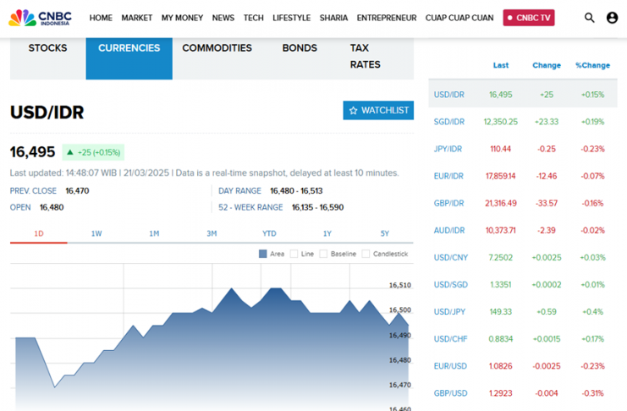Click the CNBC TV live button

pos(529,18)
